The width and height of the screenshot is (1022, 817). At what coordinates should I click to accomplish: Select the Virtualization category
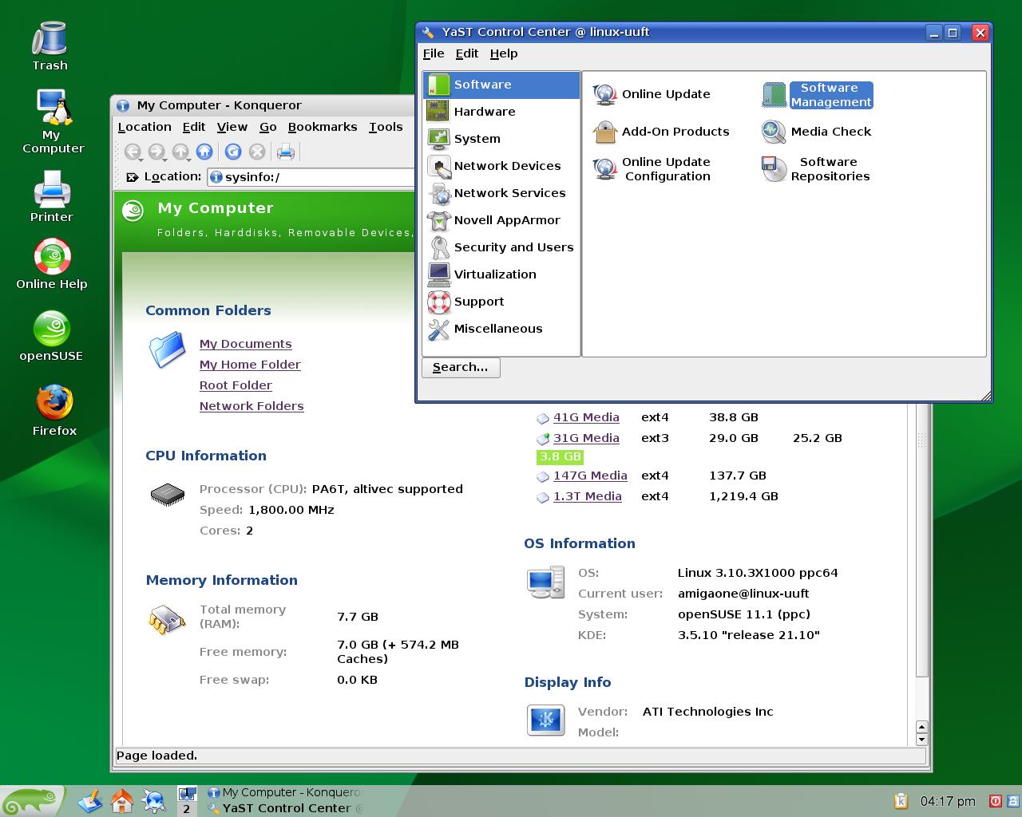point(501,274)
